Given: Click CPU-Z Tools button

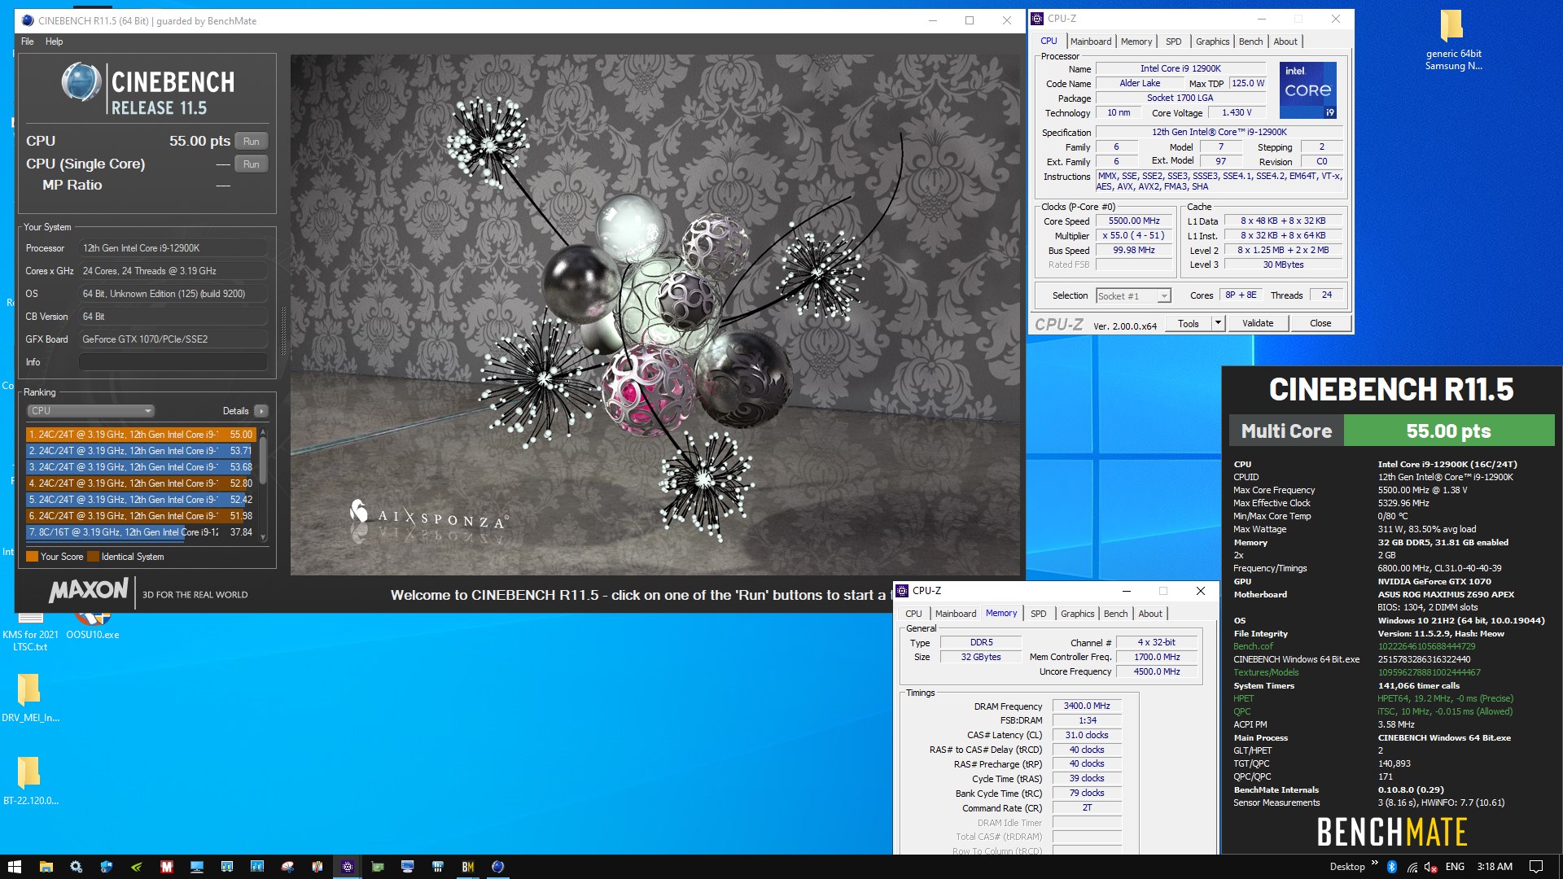Looking at the screenshot, I should pyautogui.click(x=1189, y=323).
